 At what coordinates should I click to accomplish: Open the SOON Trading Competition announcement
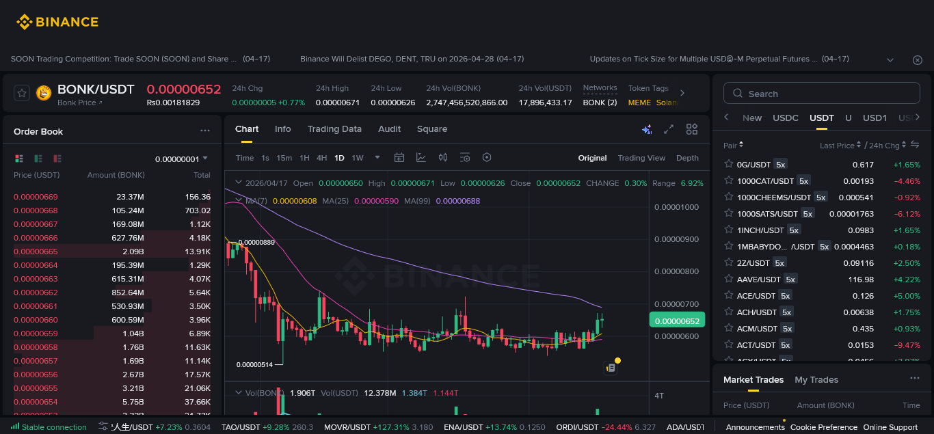(140, 59)
